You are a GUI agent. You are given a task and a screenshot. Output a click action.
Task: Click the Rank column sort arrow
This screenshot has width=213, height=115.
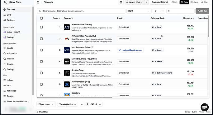pyautogui.click(x=59, y=18)
